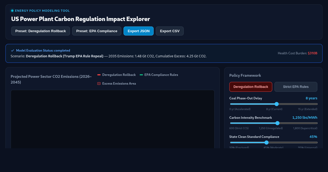The height and width of the screenshot is (172, 328).
Task: Click the cyan dot beside Energy Policy Modeling Tool
Action: click(12, 11)
